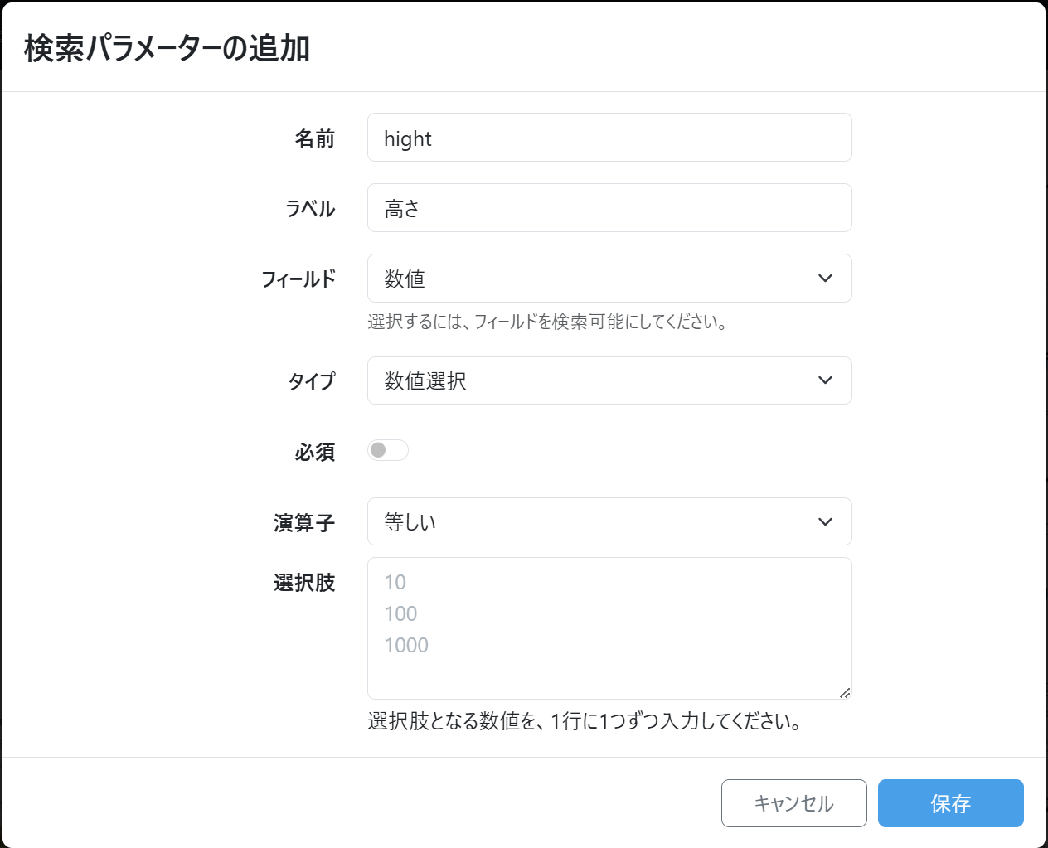Click the 演算子 field label

coord(304,523)
